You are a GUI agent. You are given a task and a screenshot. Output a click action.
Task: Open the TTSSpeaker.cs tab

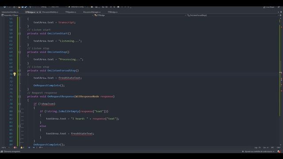click(x=71, y=12)
